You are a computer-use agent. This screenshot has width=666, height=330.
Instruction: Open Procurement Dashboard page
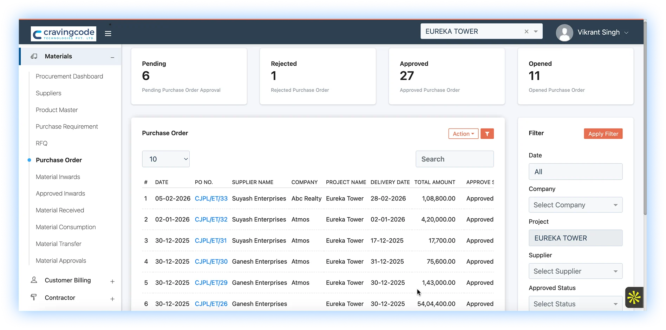click(x=69, y=76)
